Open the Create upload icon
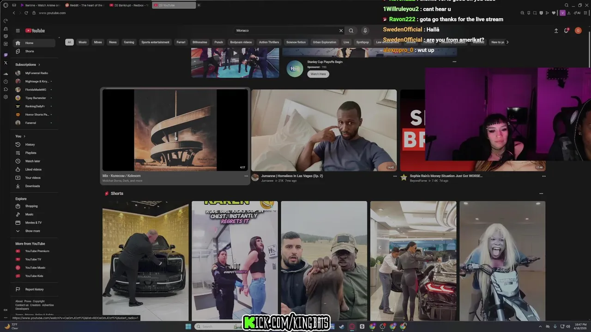591x332 pixels. (x=556, y=30)
